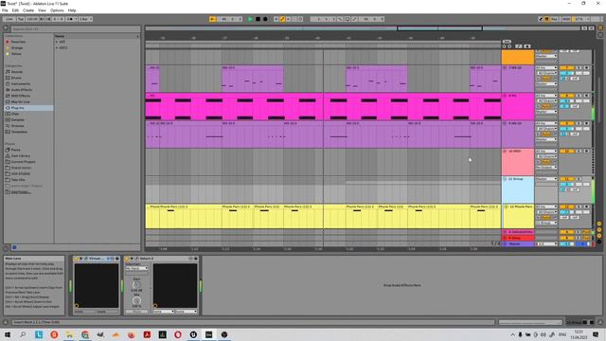Click the Tap tempo button
Image resolution: width=606 pixels, height=341 pixels.
21,19
